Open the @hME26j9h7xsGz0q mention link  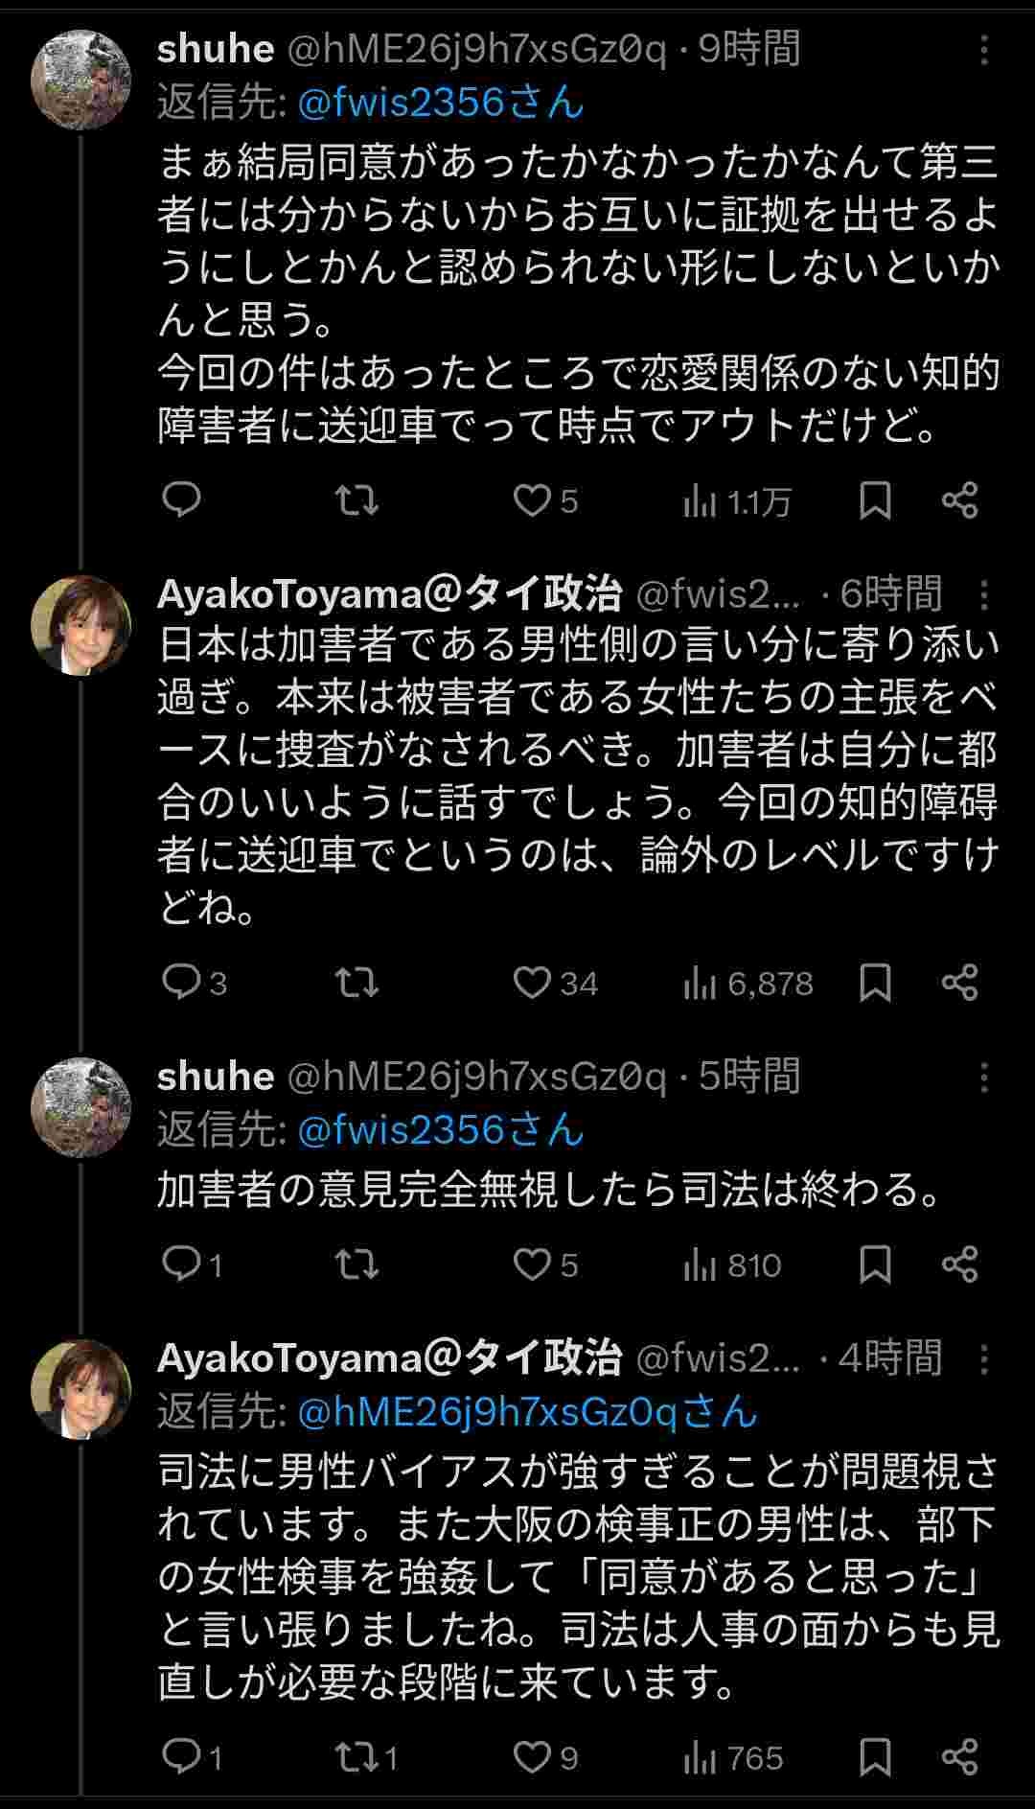[x=527, y=1411]
